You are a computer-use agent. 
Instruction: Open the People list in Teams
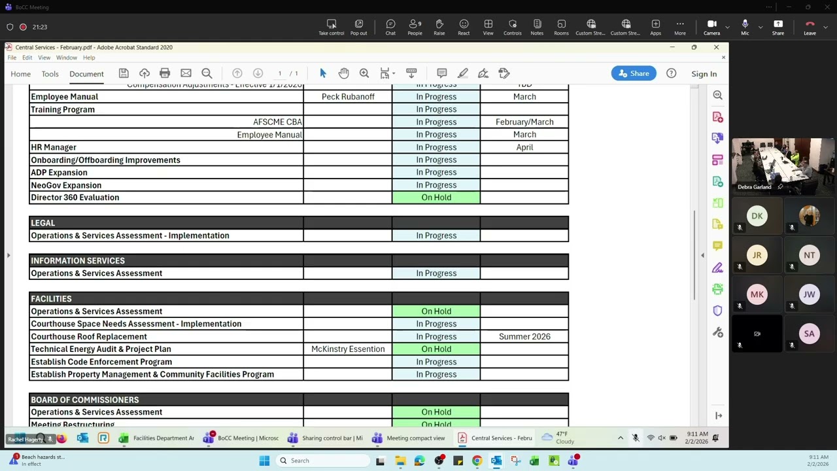415,27
